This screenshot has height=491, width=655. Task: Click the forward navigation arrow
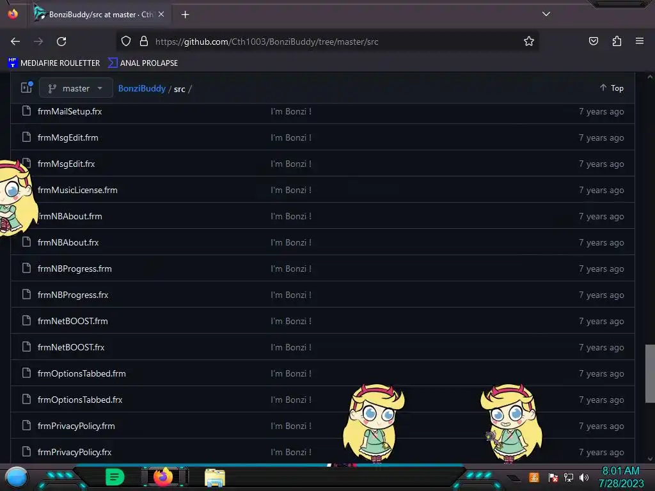38,42
